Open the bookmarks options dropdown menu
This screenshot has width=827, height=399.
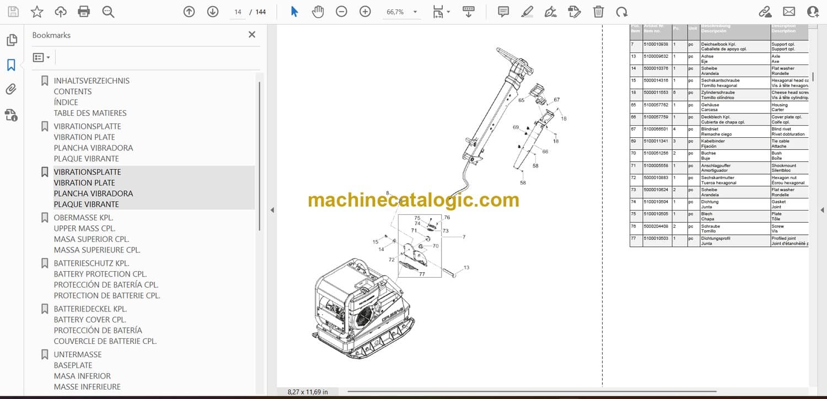click(41, 57)
